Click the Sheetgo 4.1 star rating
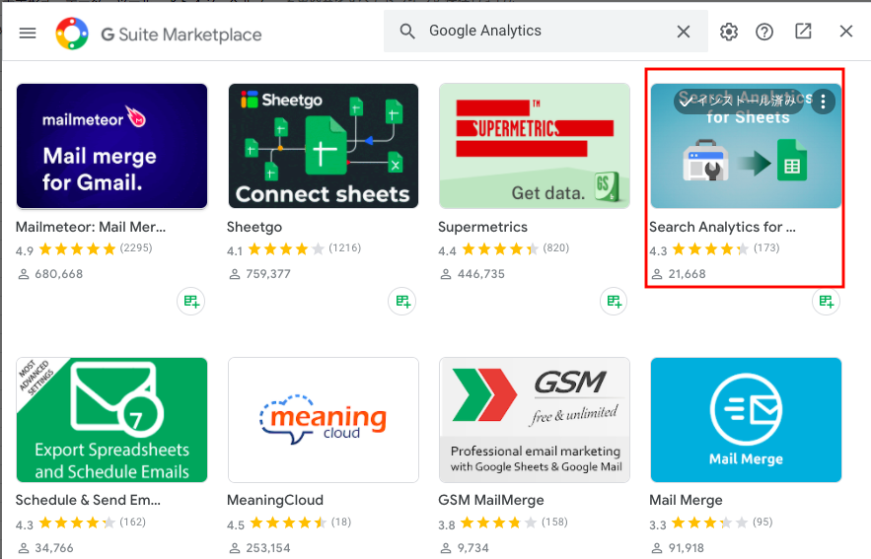 [x=286, y=249]
